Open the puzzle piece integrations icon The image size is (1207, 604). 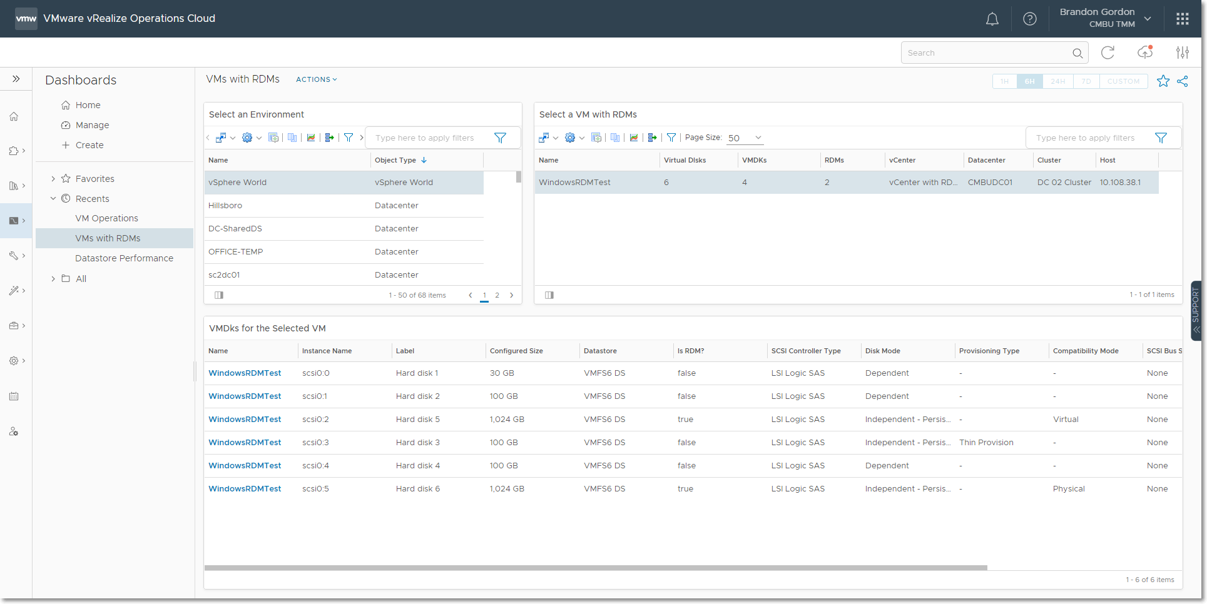point(14,151)
